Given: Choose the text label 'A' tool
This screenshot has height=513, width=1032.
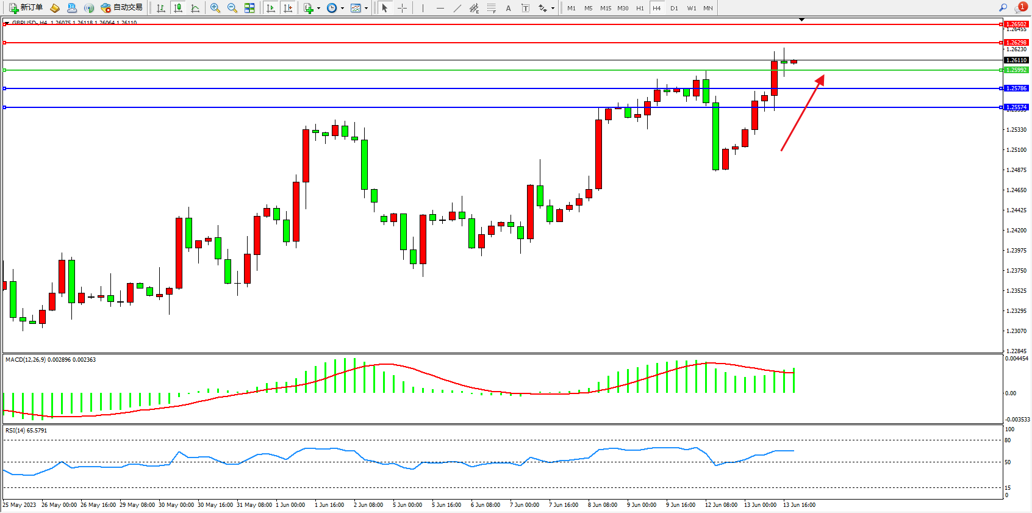Looking at the screenshot, I should (x=508, y=8).
